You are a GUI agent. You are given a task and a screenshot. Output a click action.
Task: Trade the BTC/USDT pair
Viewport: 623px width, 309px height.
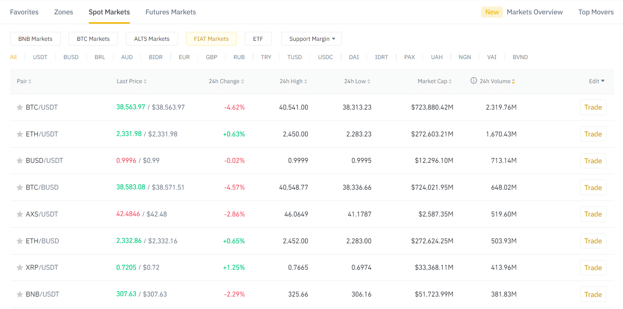593,107
